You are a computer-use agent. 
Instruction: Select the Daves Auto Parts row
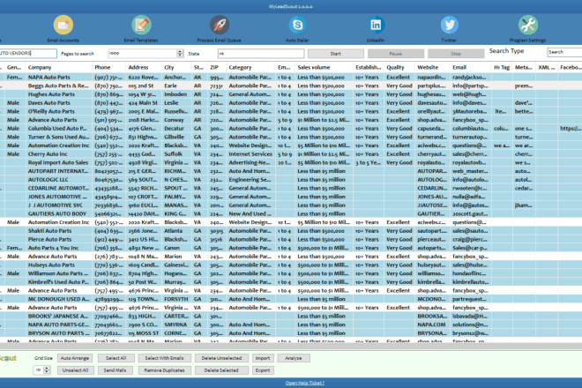(x=291, y=103)
